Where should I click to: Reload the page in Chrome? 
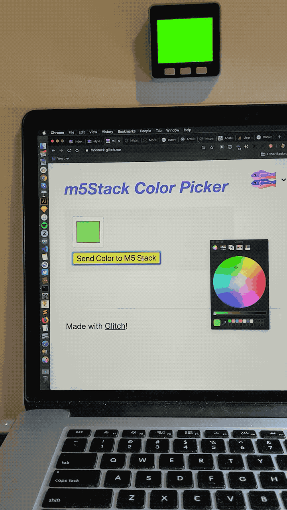(69, 150)
